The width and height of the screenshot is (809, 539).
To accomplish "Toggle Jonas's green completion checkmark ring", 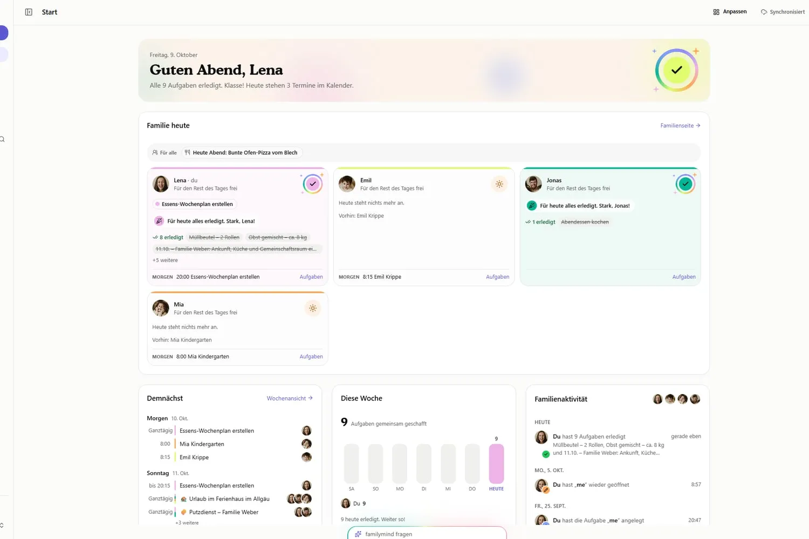I will [x=685, y=184].
